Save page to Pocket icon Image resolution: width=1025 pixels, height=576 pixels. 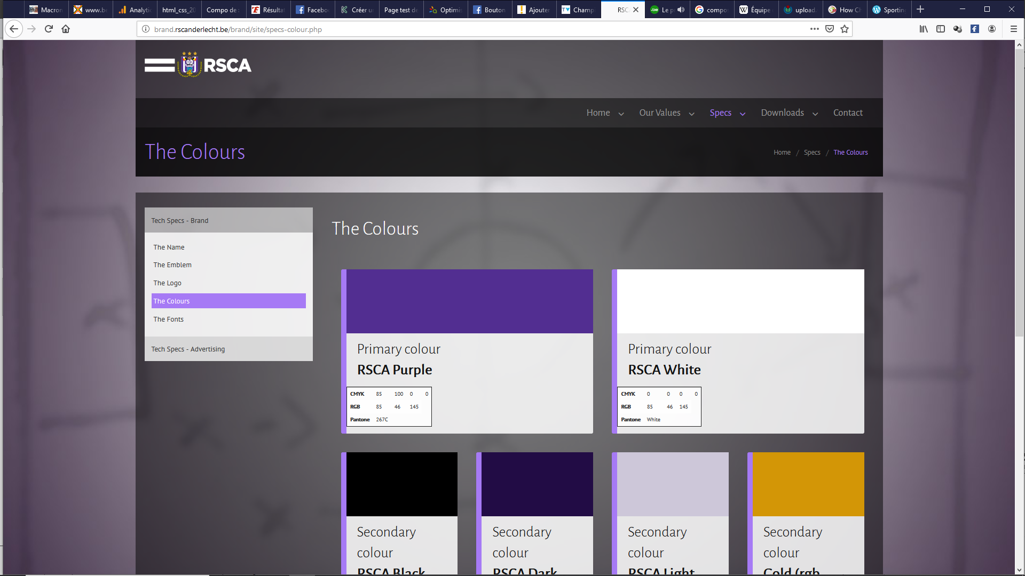click(830, 29)
